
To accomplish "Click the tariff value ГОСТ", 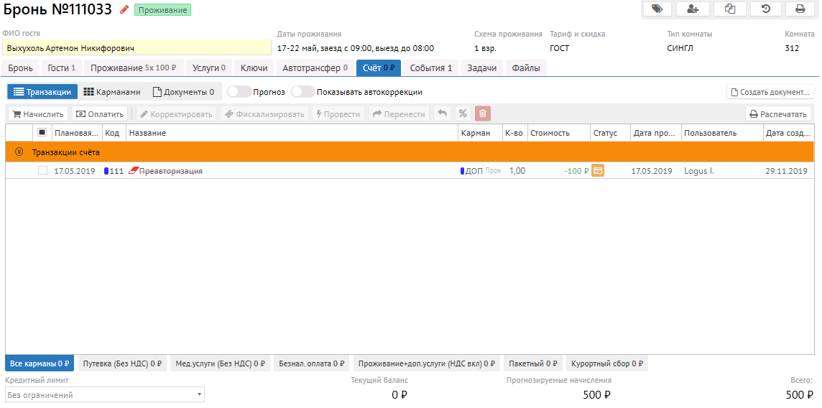I will (x=559, y=48).
